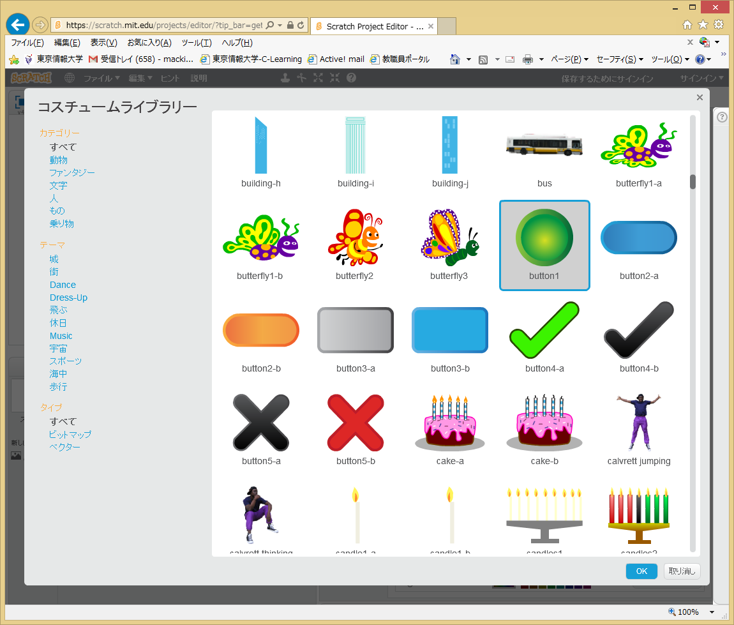Filter theme by Dress-Up
The image size is (734, 625).
pos(68,297)
